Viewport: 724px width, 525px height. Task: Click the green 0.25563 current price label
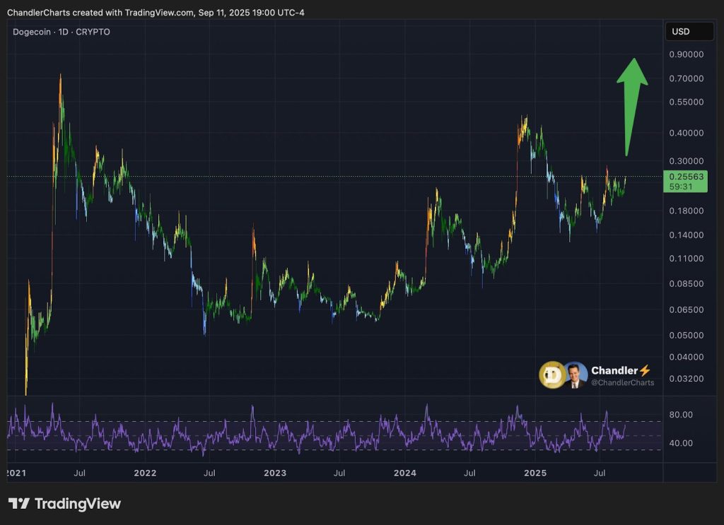click(x=685, y=181)
